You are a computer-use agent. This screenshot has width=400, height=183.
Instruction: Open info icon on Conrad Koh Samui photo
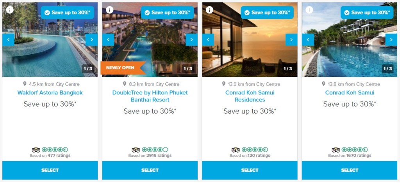(x=309, y=10)
